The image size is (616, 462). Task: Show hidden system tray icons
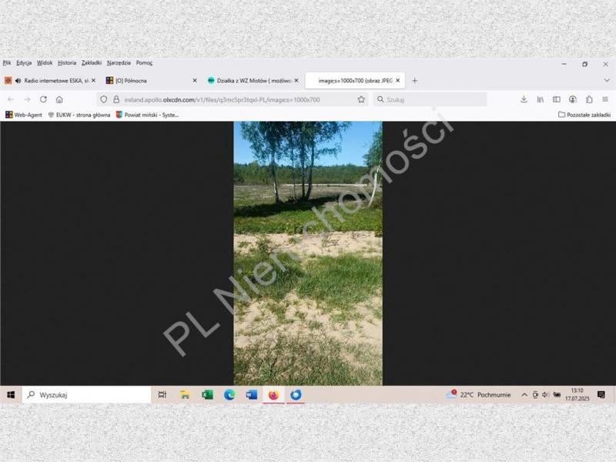click(x=524, y=395)
